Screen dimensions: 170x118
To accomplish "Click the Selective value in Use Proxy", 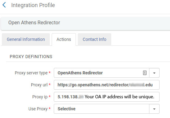I will pos(66,109).
